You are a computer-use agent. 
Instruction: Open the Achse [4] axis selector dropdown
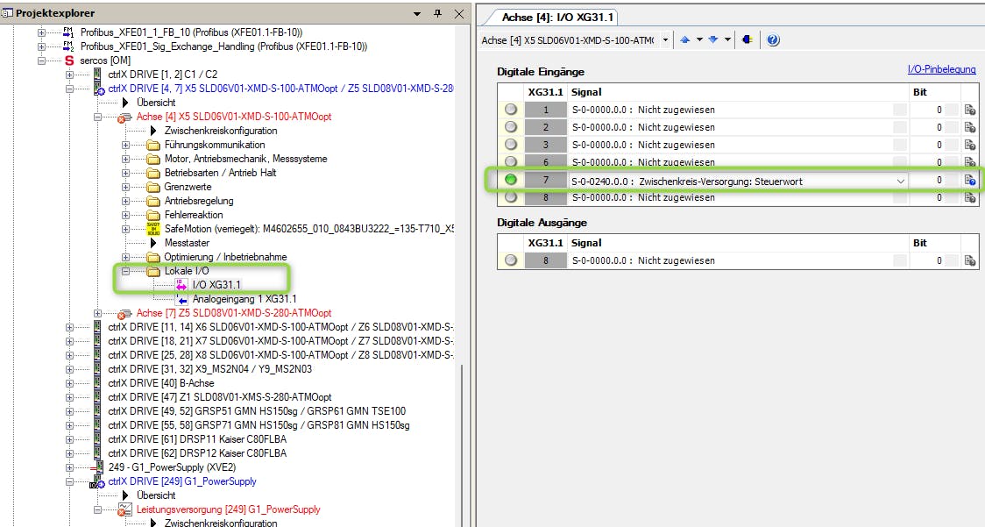665,40
